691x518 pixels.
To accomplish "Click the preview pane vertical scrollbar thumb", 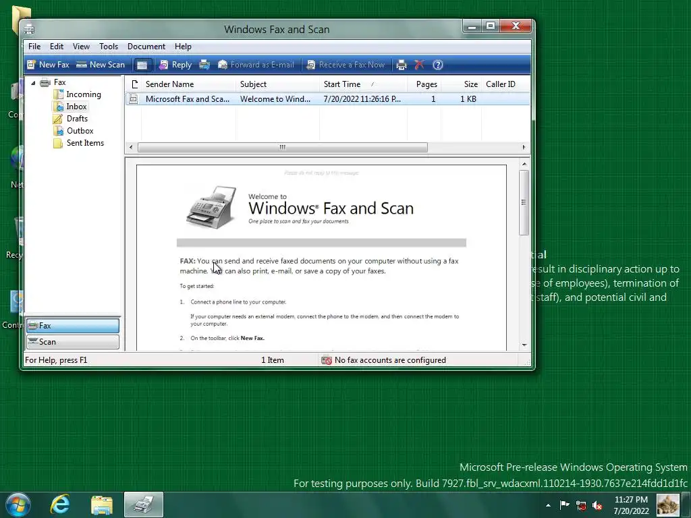I will pos(524,202).
